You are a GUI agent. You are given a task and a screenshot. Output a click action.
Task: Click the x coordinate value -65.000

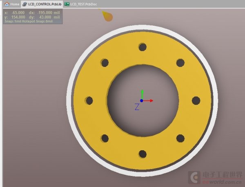click(x=18, y=13)
